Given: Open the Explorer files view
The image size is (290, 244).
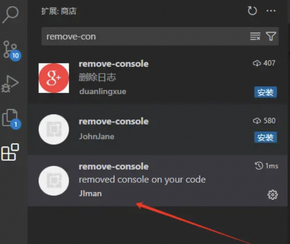Looking at the screenshot, I should click(x=11, y=118).
